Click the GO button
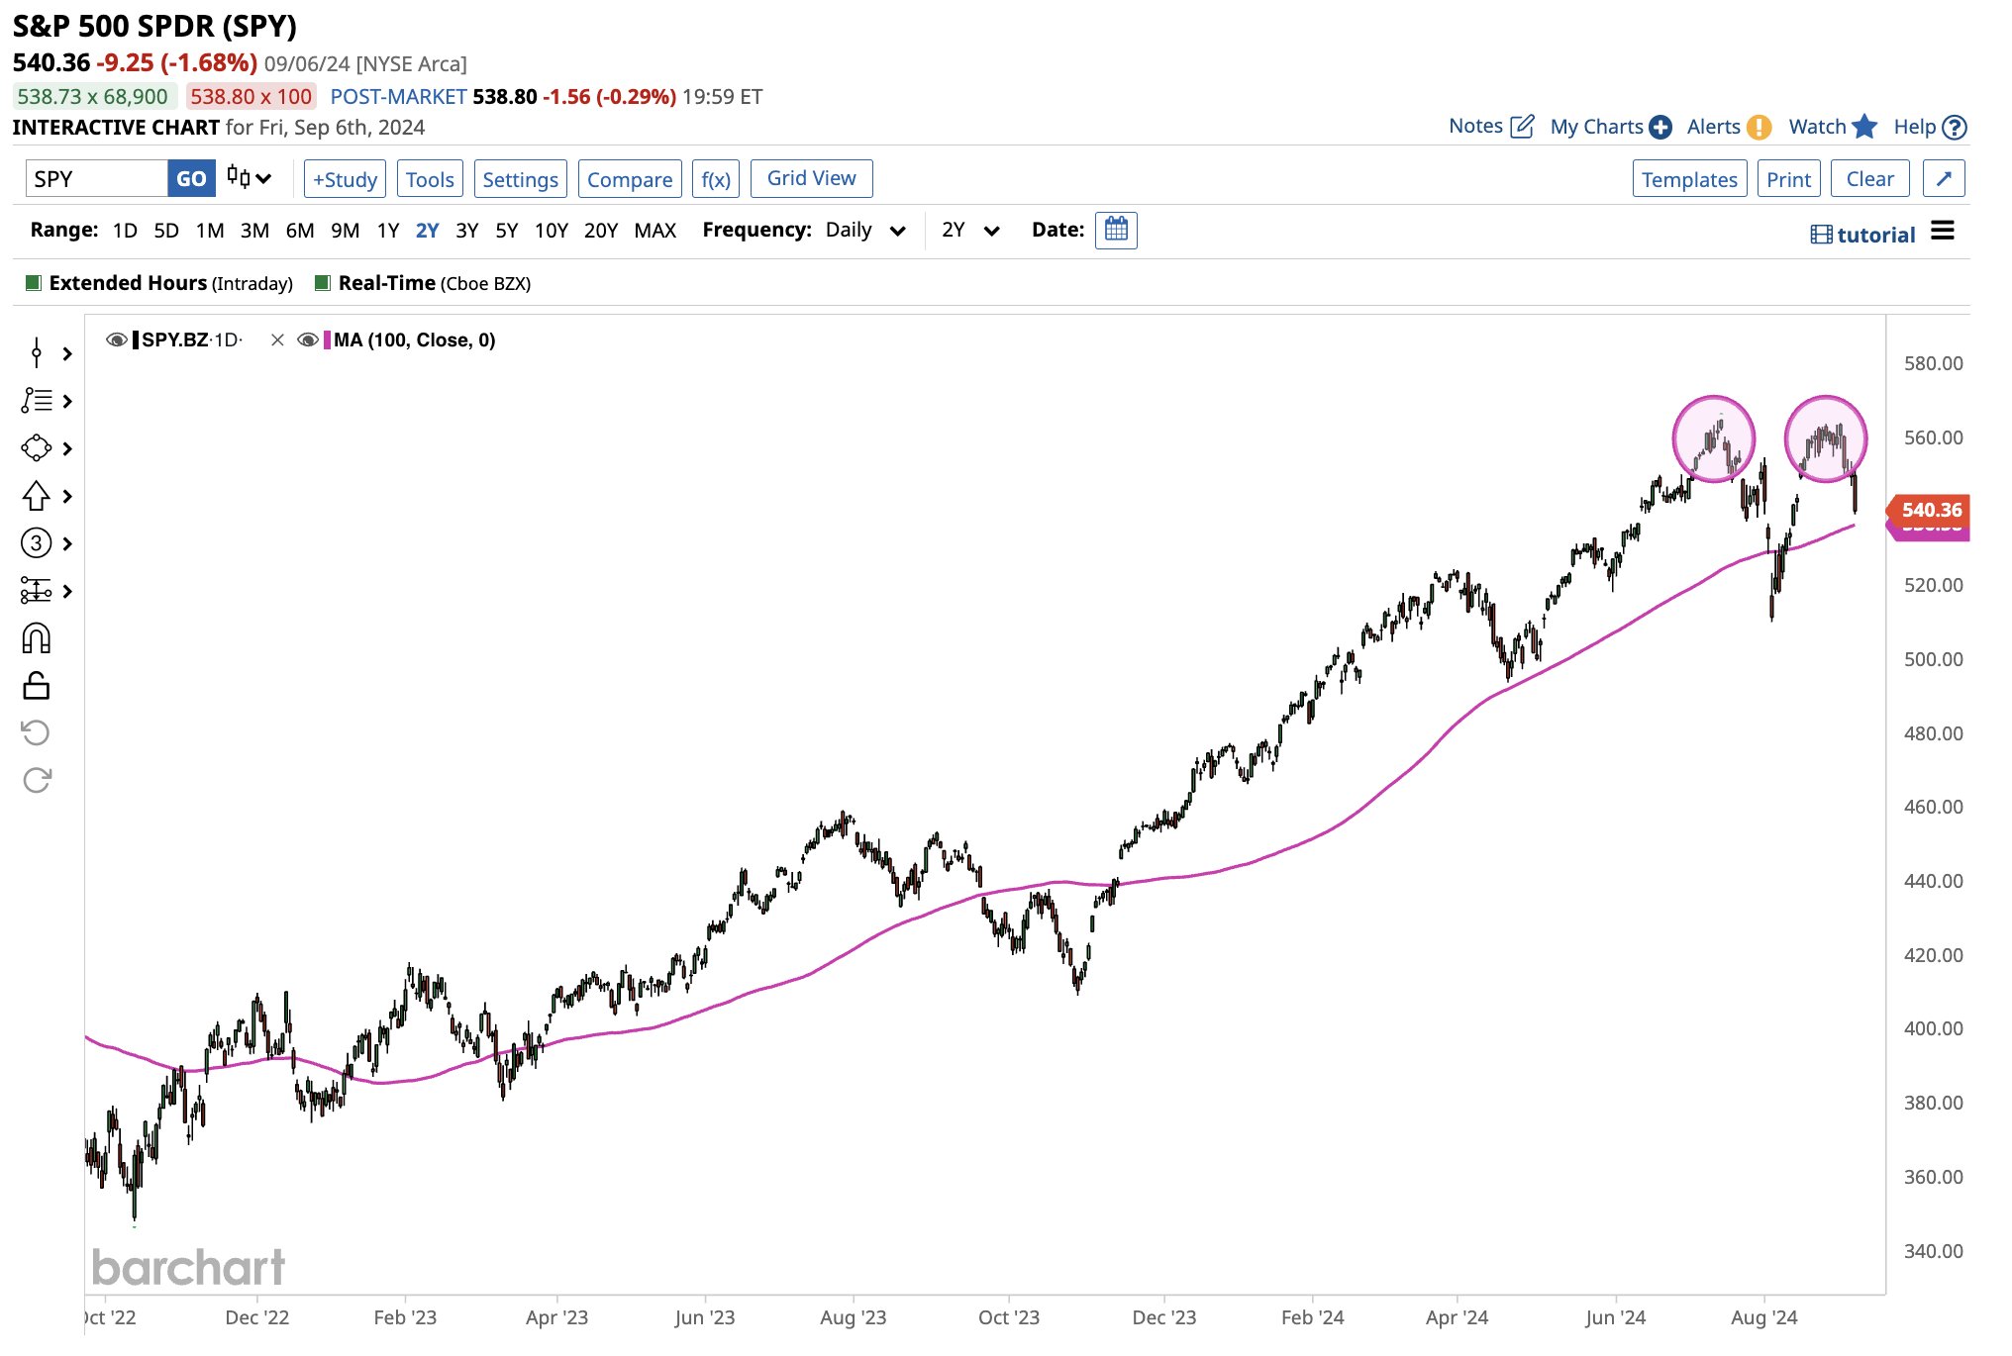Screen dimensions: 2012x1356 (191, 179)
